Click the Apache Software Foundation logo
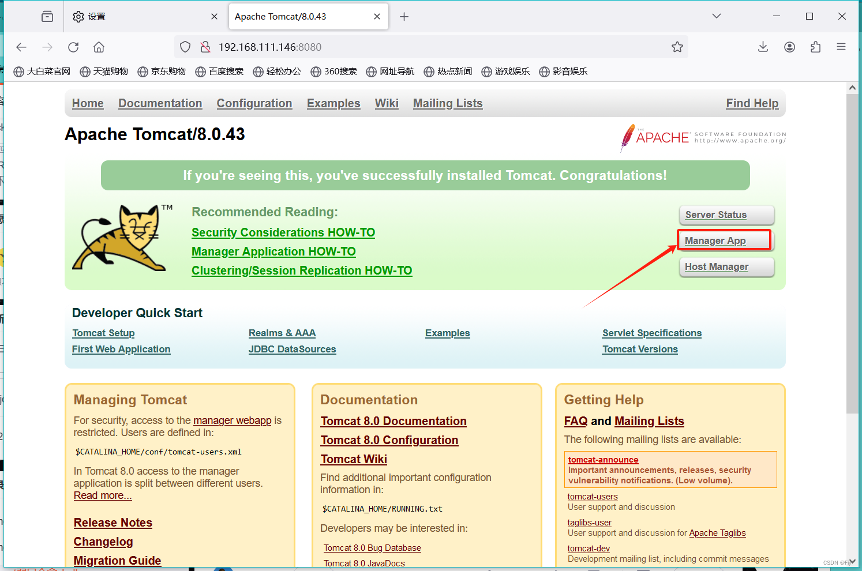This screenshot has height=571, width=862. [703, 138]
